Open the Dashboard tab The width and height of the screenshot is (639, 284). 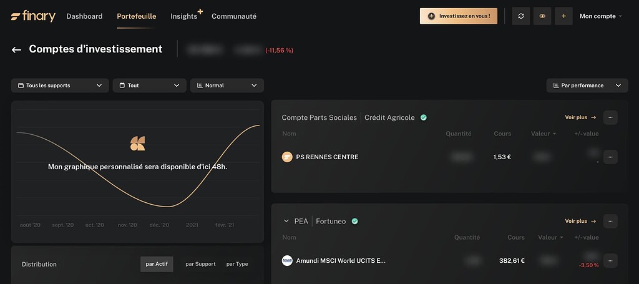click(x=84, y=16)
